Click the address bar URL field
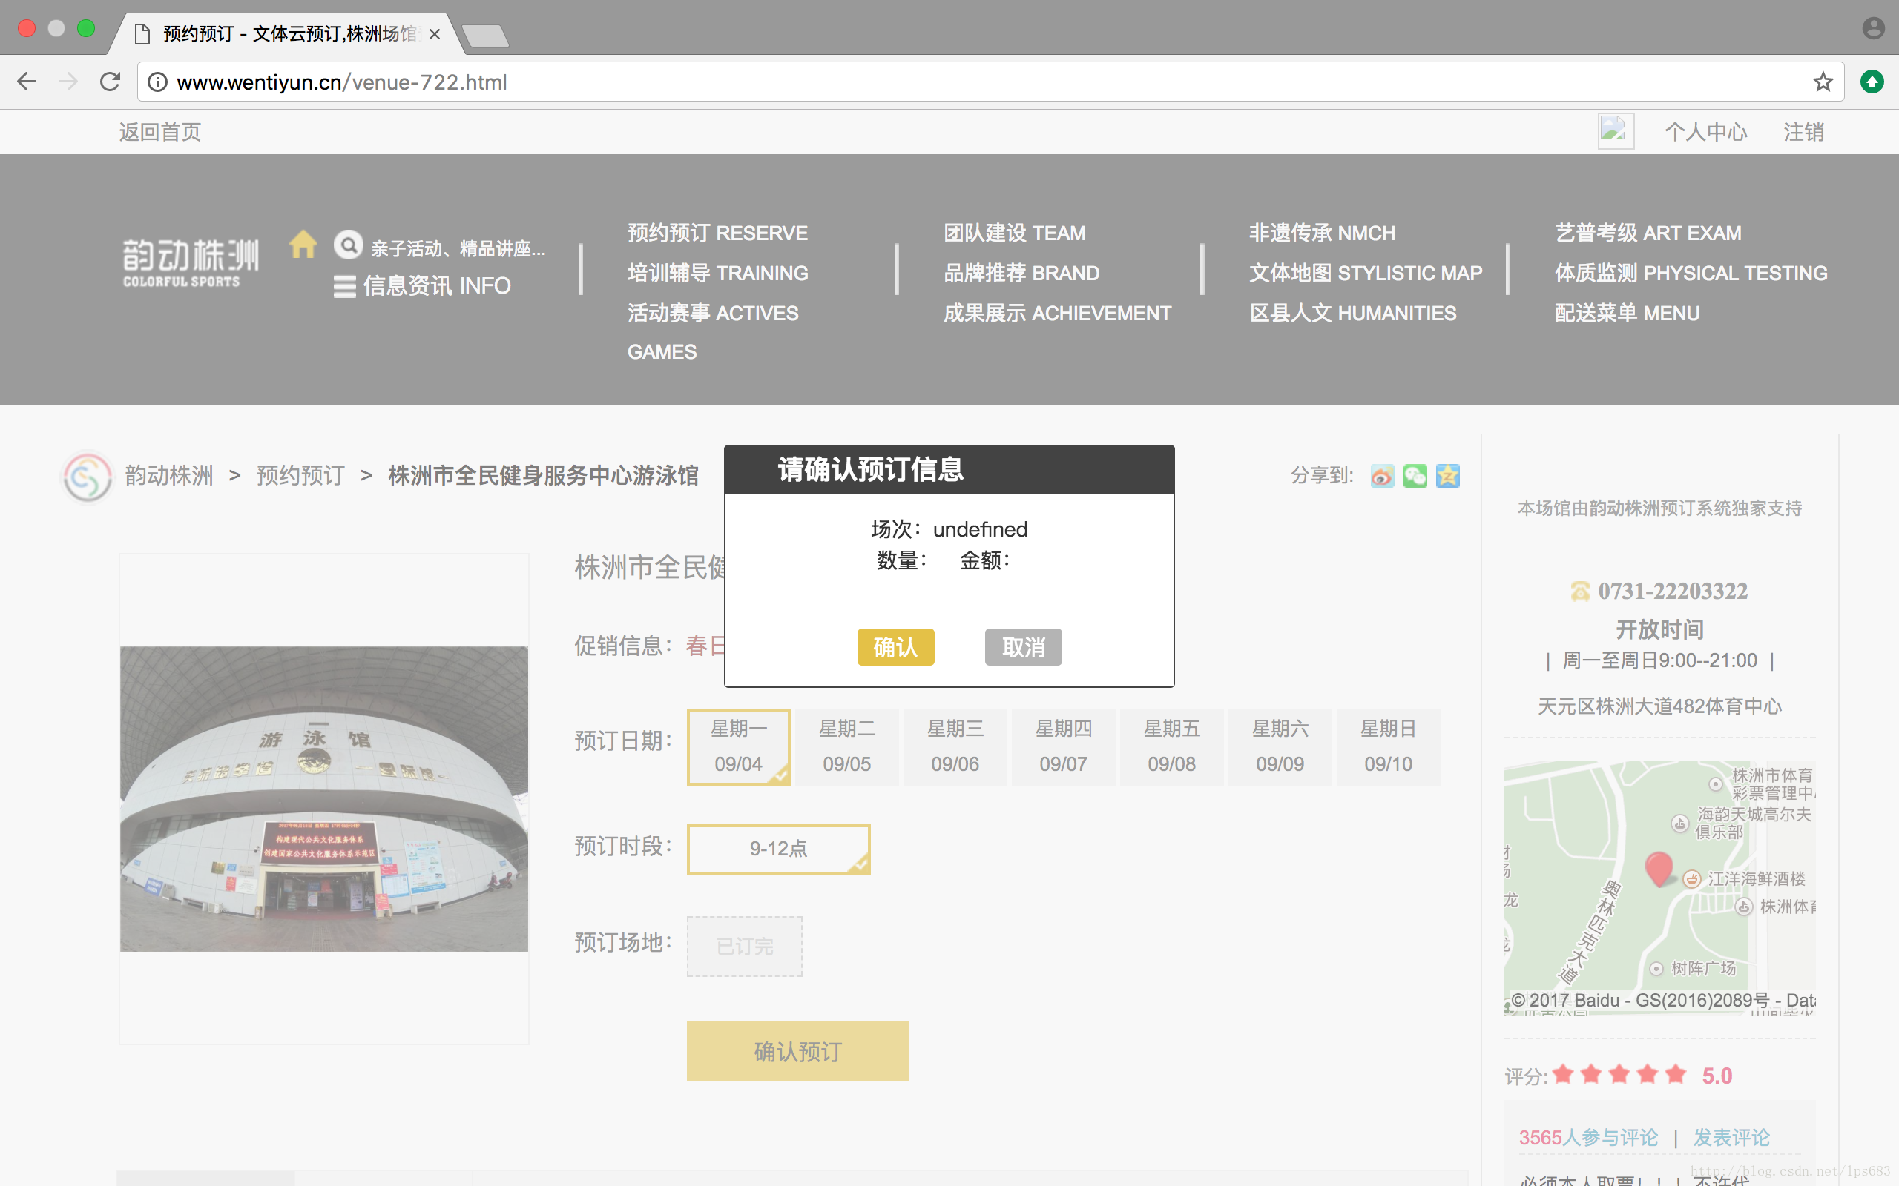Viewport: 1899px width, 1186px height. coord(989,82)
